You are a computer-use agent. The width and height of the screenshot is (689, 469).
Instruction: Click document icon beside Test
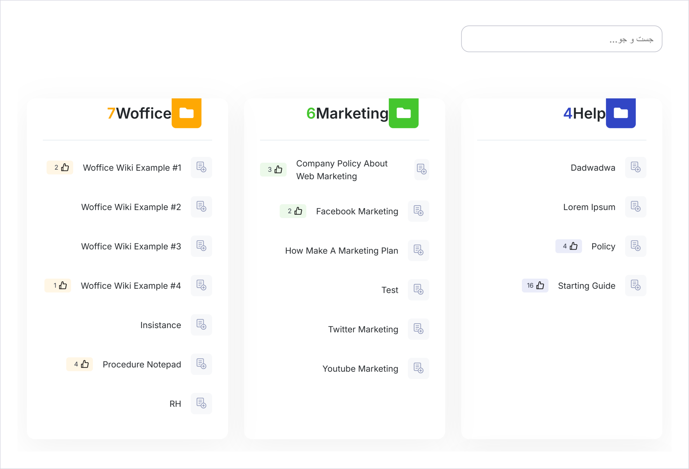click(418, 290)
